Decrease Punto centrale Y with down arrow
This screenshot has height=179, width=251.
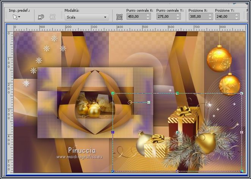178,18
